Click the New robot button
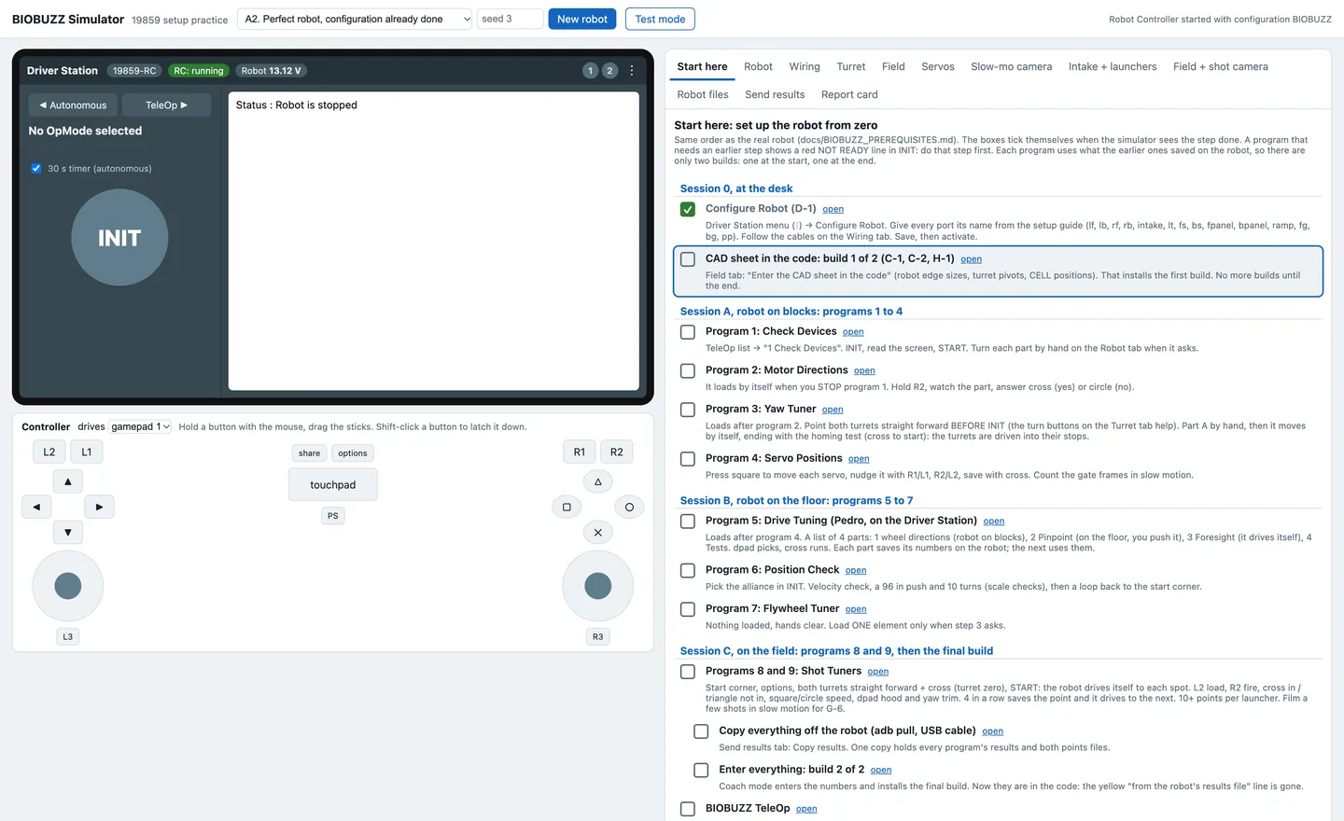 click(582, 19)
